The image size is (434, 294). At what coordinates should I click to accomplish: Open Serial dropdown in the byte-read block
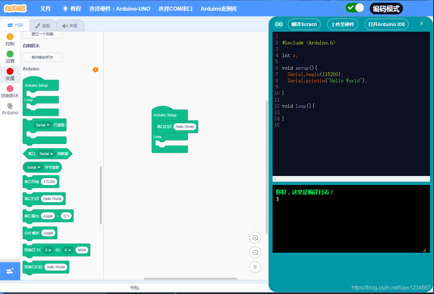point(34,167)
